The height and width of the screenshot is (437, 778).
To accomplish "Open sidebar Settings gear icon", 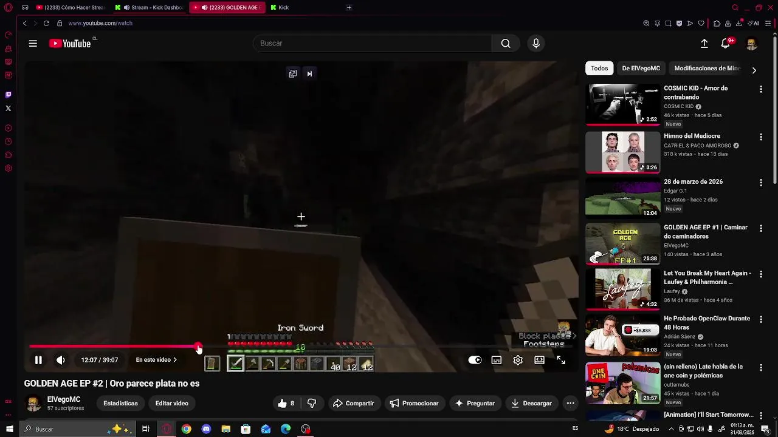I will (x=8, y=168).
